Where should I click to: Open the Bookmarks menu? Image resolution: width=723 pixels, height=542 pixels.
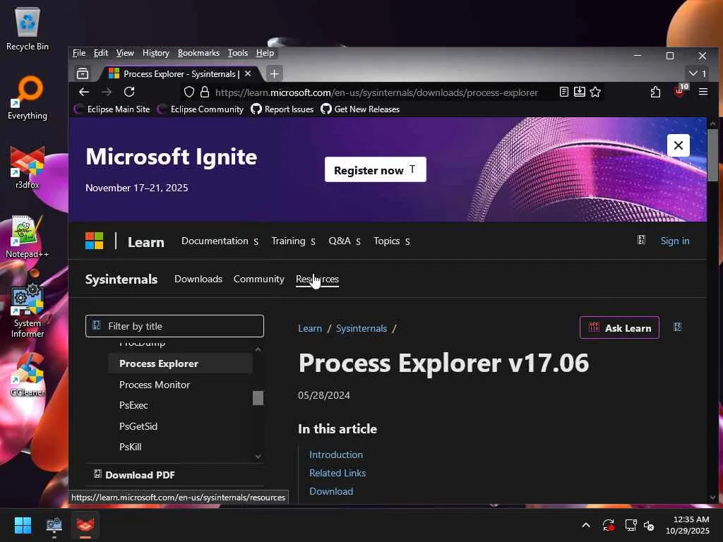click(198, 53)
